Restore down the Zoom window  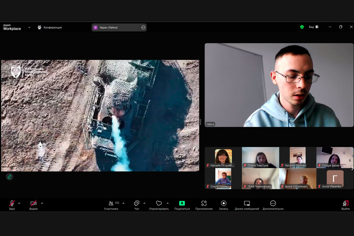tap(341, 27)
